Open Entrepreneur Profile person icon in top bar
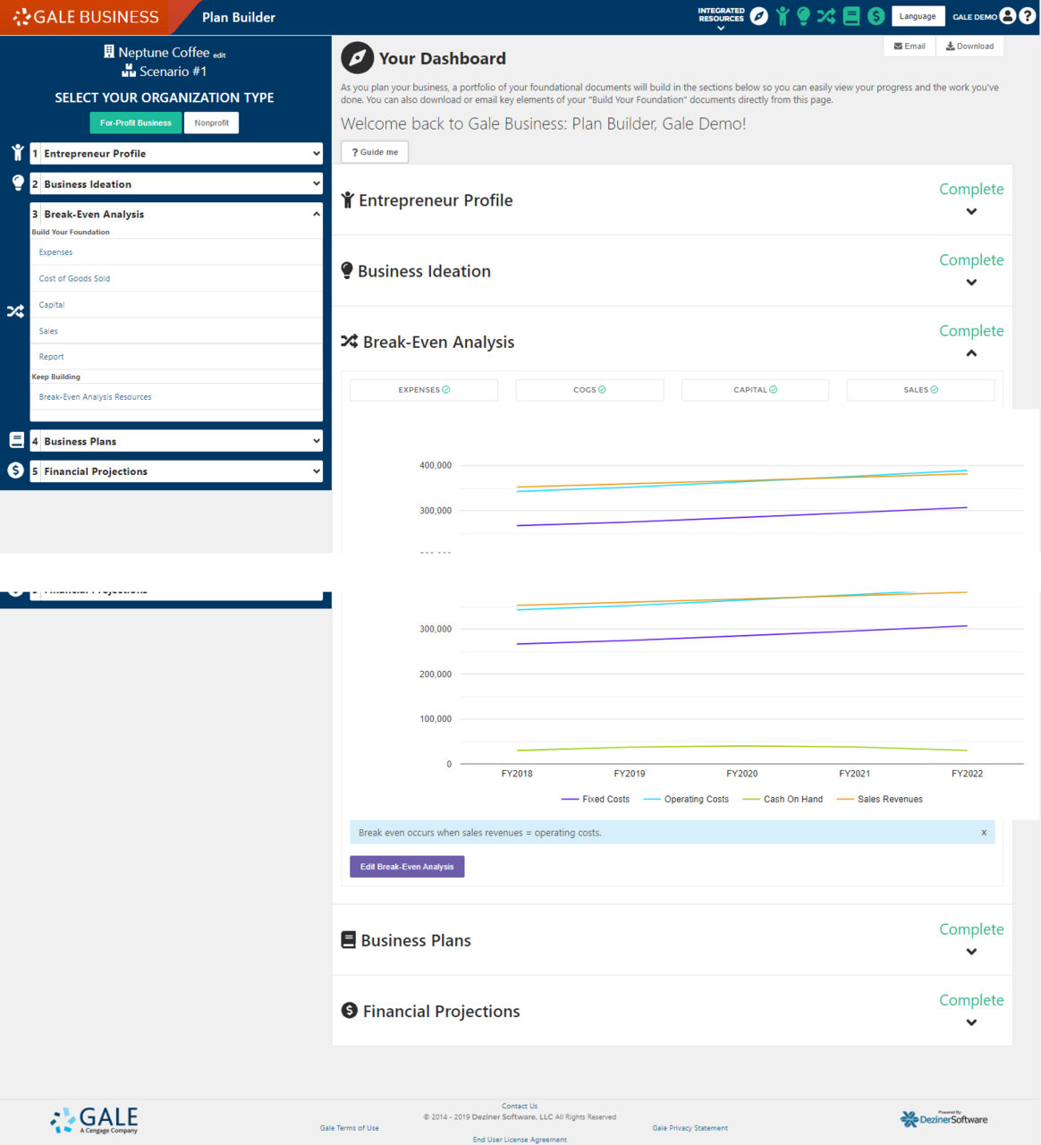This screenshot has width=1041, height=1145. (783, 16)
